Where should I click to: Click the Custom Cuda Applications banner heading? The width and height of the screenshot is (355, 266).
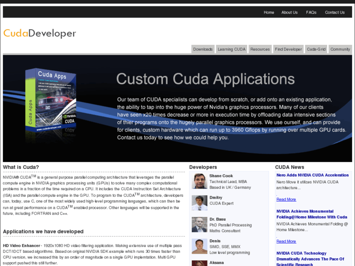coord(206,79)
